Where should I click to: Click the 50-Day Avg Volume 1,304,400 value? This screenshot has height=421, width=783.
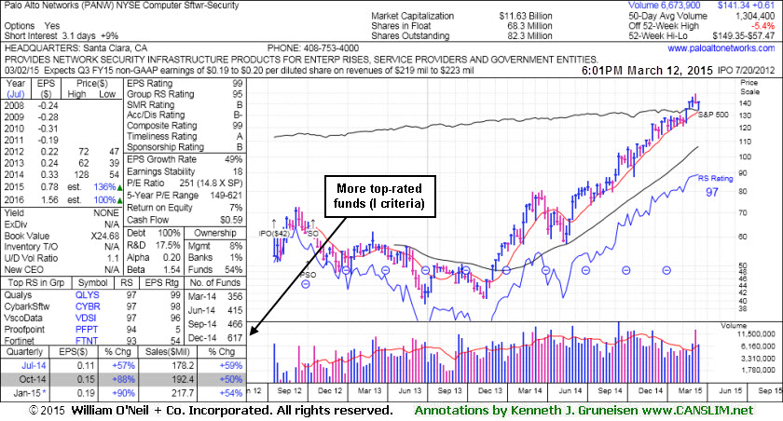(754, 16)
